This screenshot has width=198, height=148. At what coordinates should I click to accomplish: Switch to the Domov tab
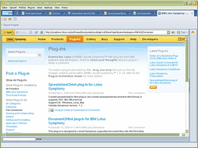tap(57, 13)
